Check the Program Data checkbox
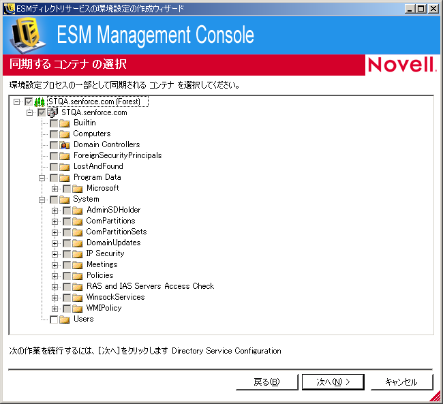This screenshot has height=404, width=443. coord(54,178)
